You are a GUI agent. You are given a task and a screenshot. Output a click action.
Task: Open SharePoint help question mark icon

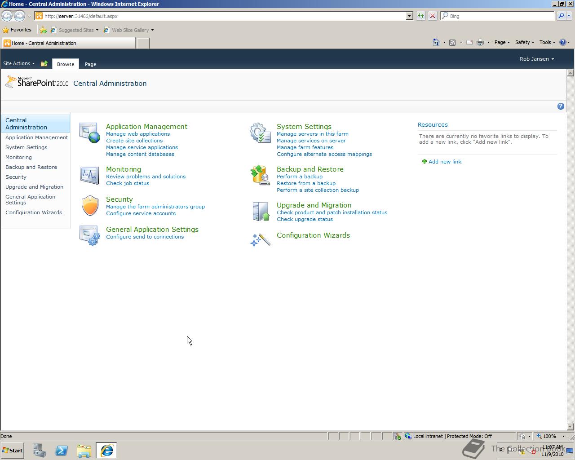(561, 106)
